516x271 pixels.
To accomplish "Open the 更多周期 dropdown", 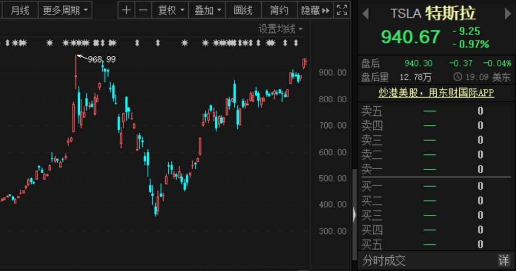I will tap(65, 10).
